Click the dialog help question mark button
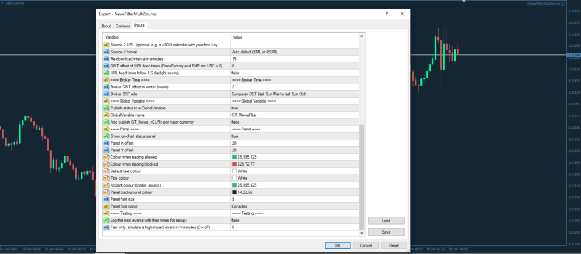Viewport: 581px width, 254px height. coord(386,14)
